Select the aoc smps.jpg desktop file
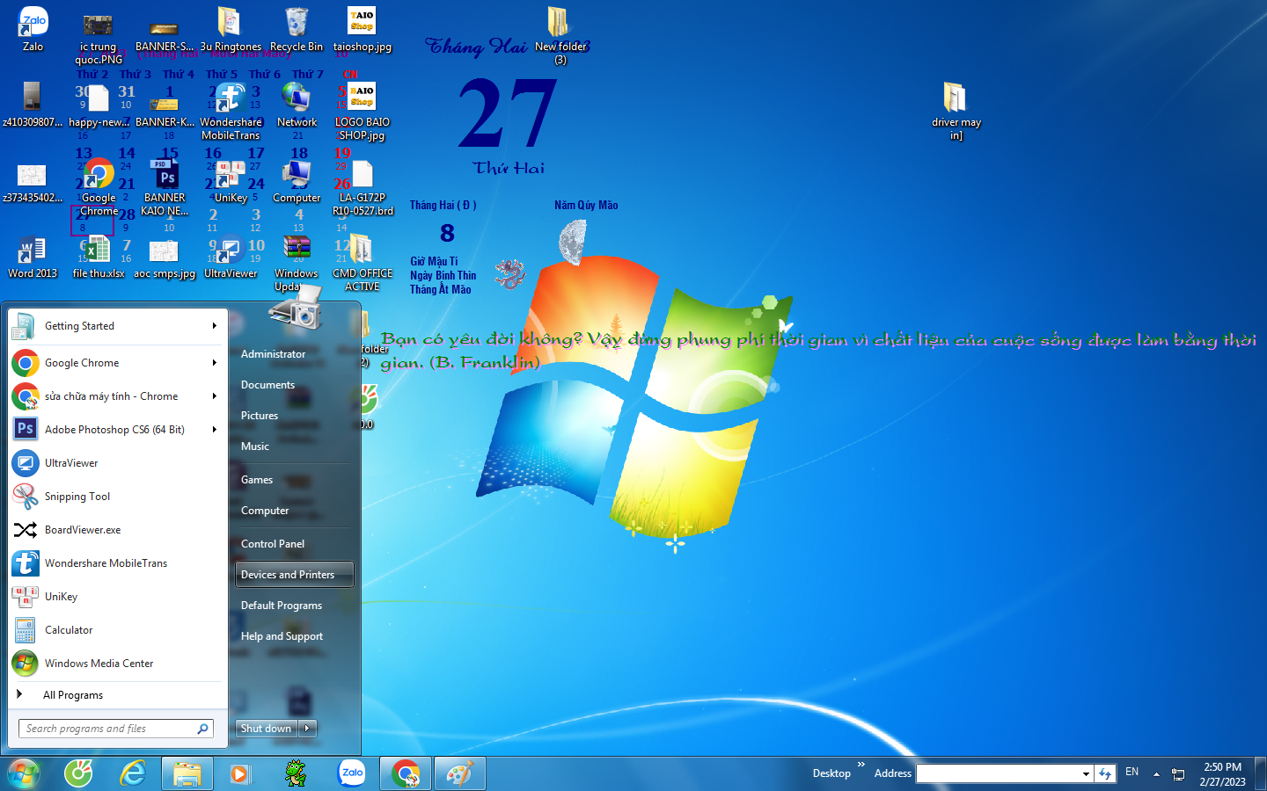Image resolution: width=1267 pixels, height=791 pixels. tap(165, 257)
